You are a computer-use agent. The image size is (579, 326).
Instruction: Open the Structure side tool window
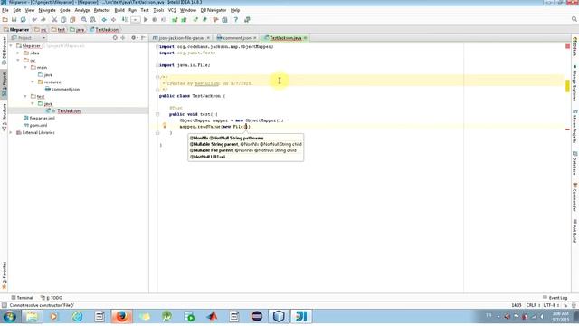[4, 117]
